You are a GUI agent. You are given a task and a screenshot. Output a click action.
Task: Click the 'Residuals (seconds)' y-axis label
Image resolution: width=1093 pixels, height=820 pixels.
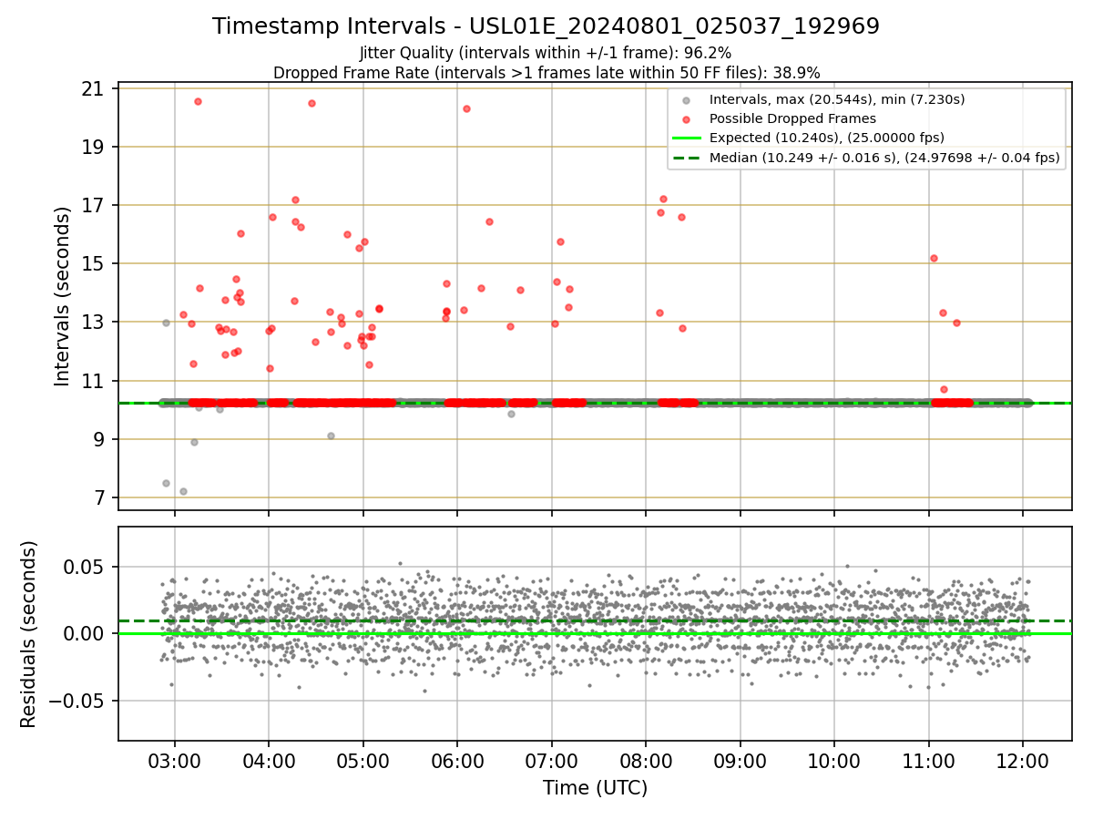[29, 634]
